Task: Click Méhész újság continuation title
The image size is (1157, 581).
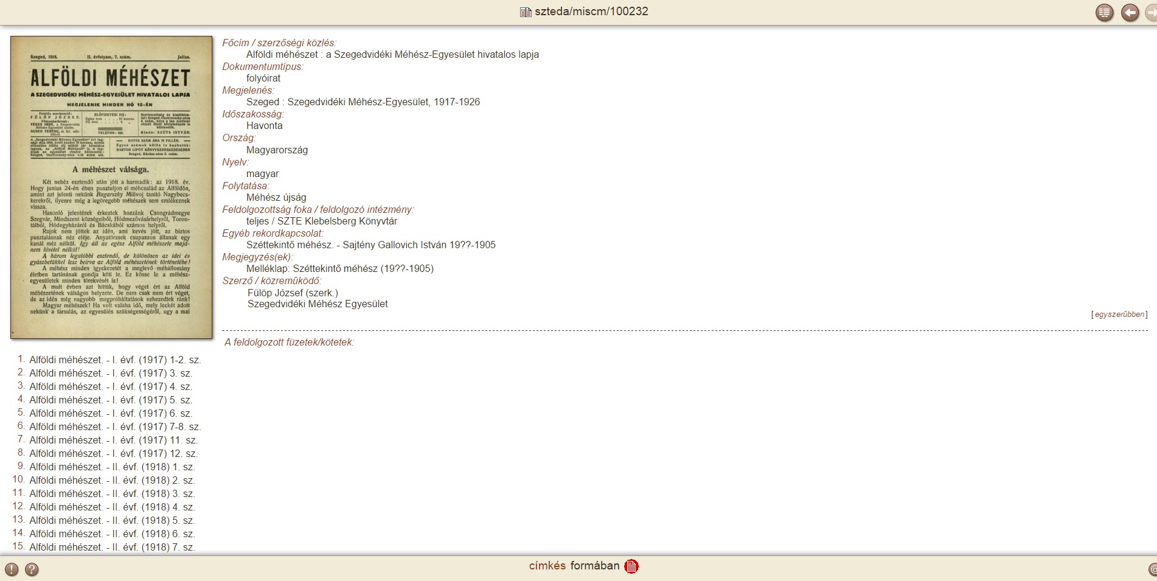Action: coord(276,197)
